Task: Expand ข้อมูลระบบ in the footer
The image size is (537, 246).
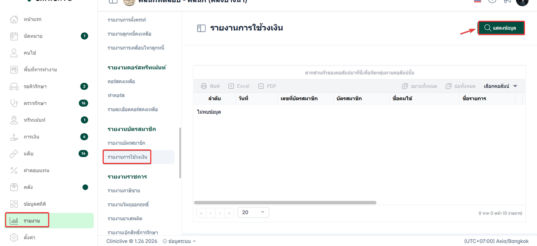Action: click(x=179, y=241)
